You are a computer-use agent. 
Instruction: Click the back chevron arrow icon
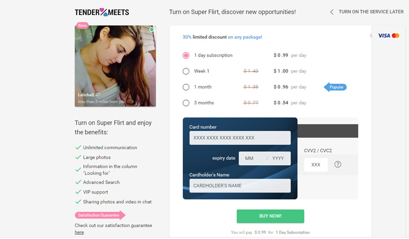click(x=332, y=12)
